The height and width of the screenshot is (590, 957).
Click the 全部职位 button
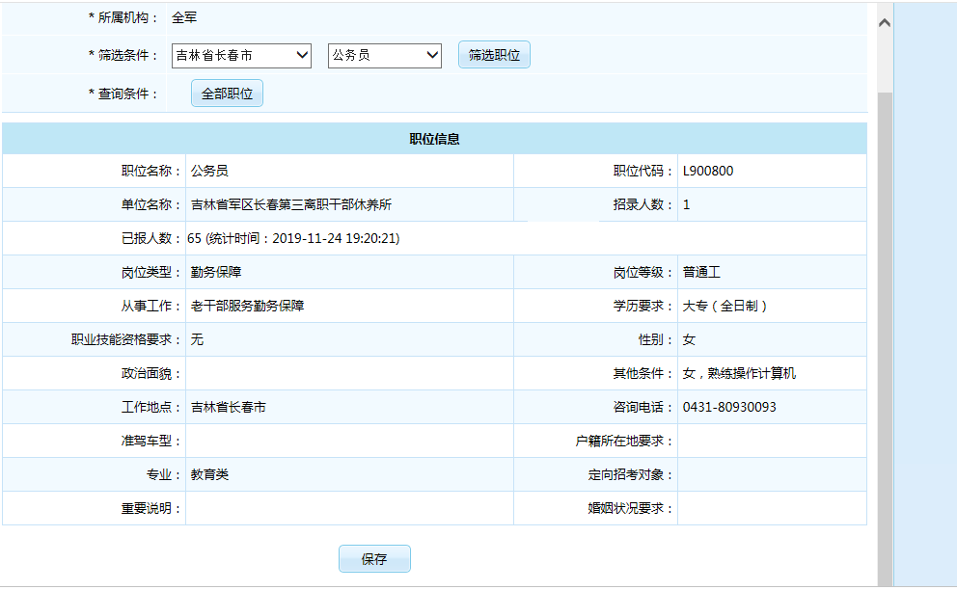tap(227, 94)
